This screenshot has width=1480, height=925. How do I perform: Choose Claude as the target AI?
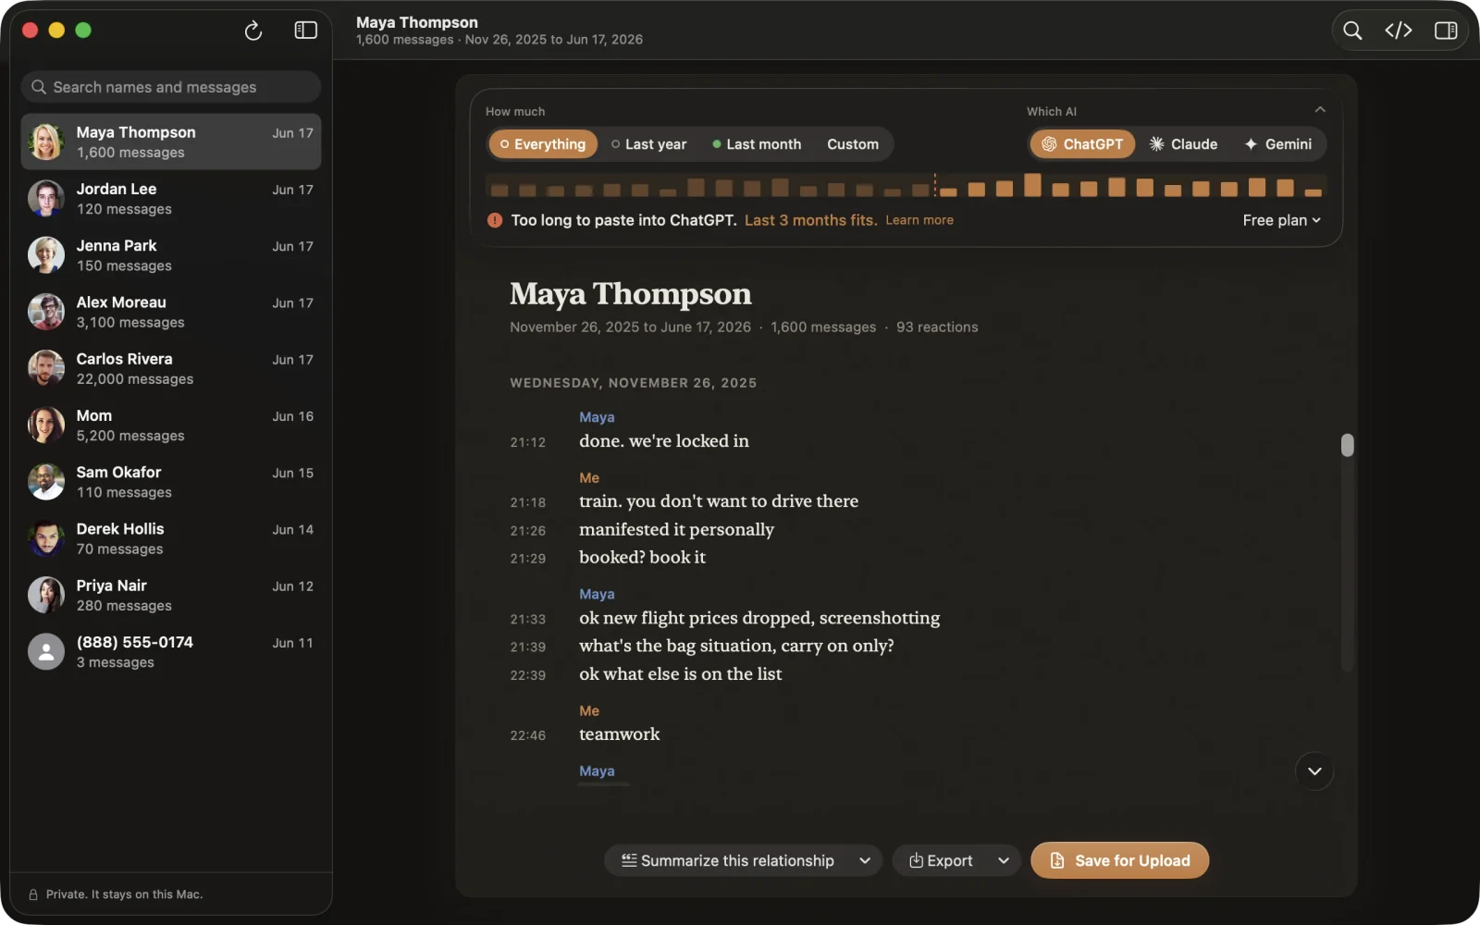click(1183, 144)
